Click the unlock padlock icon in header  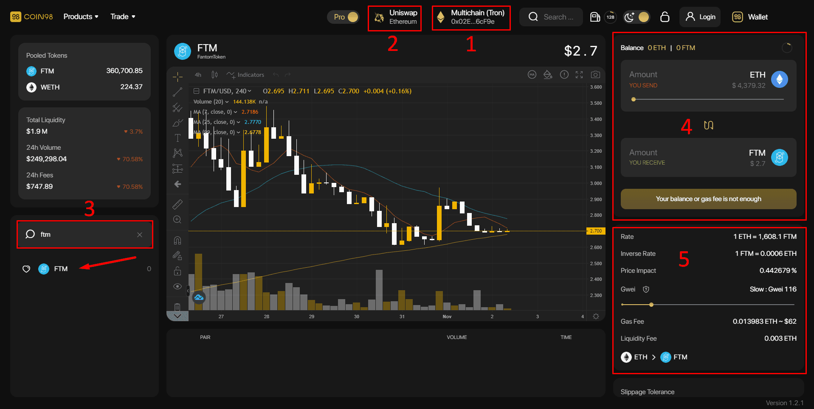665,17
